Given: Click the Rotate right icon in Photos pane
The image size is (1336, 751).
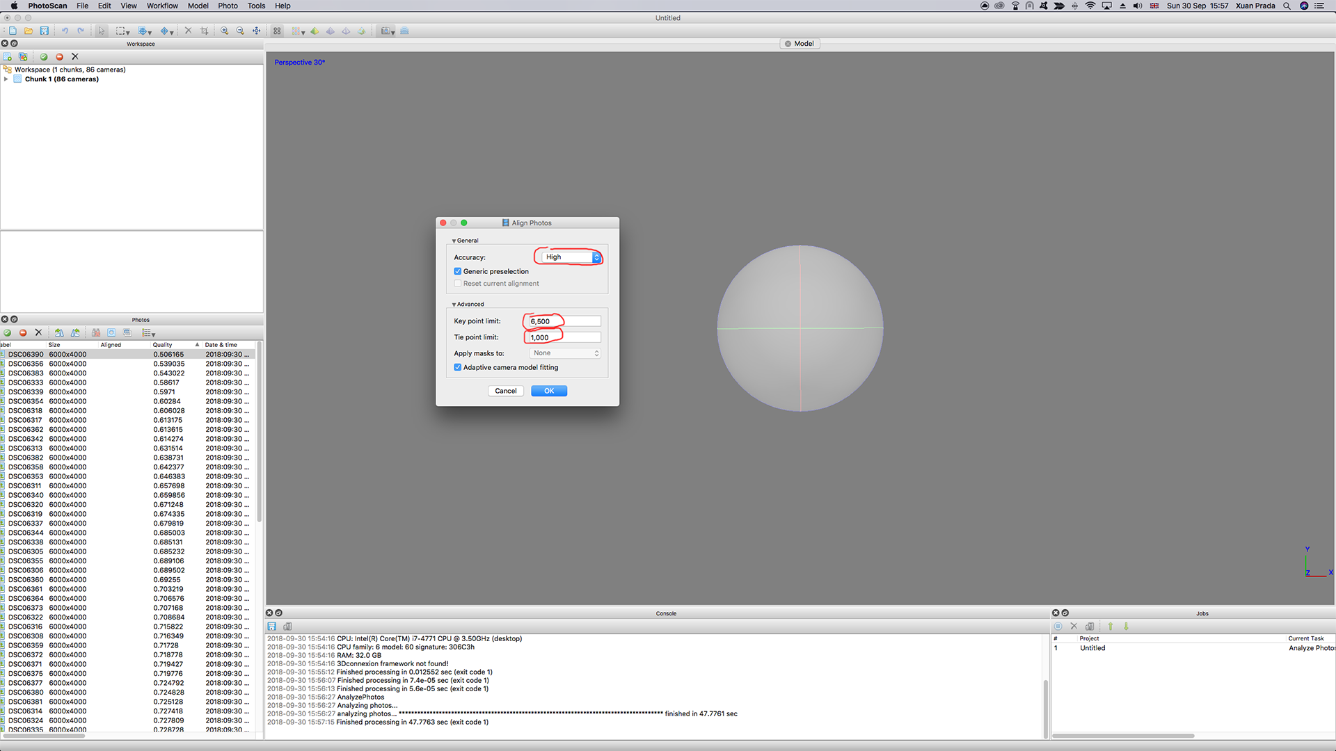Looking at the screenshot, I should tap(59, 332).
